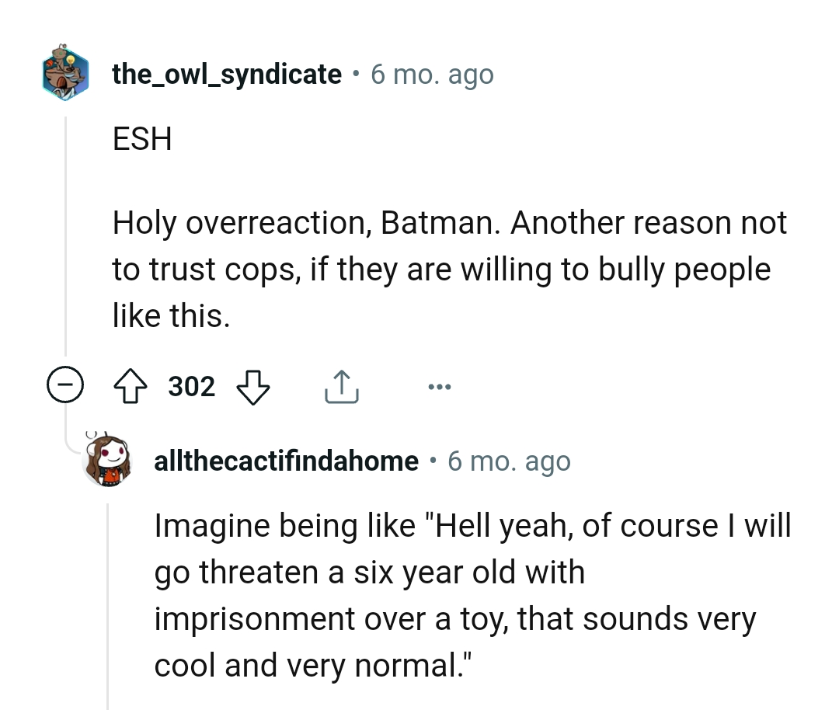This screenshot has width=839, height=710.
Task: Click allthecactifindahome's "6 mo. ago" timestamp
Action: coord(510,461)
